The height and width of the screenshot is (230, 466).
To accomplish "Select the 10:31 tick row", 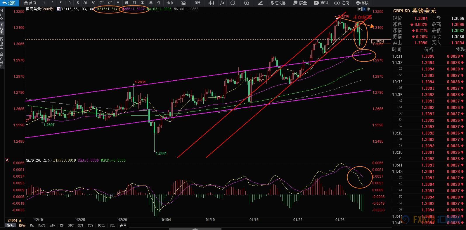I will pyautogui.click(x=429, y=56).
